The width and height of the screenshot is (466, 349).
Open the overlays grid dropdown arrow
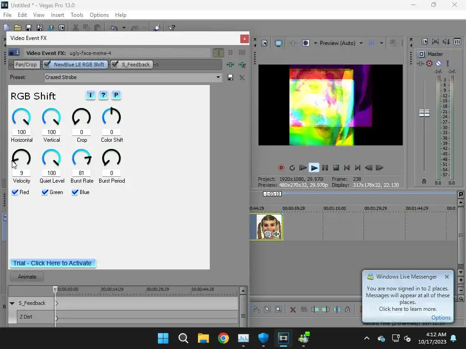pyautogui.click(x=381, y=43)
